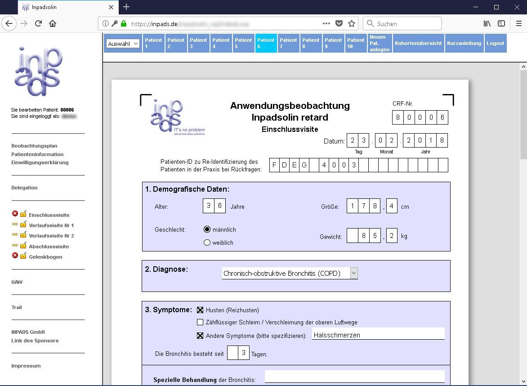Switch to Patient 1 tab
The height and width of the screenshot is (386, 527).
(154, 43)
